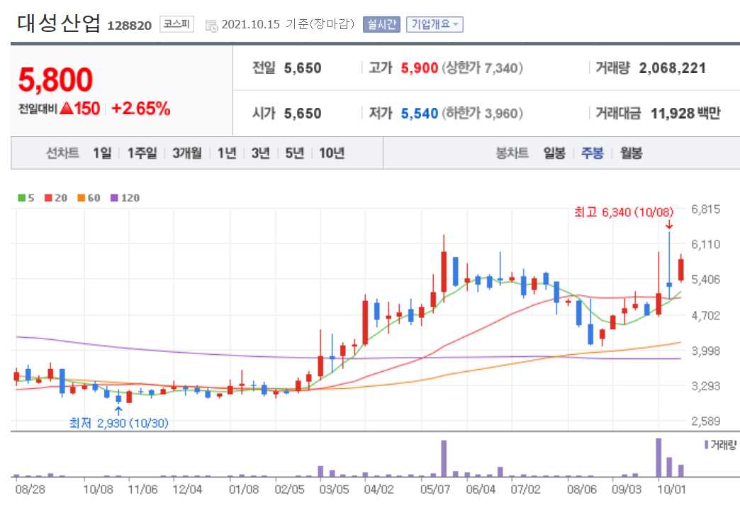
Task: Select the 1일 line chart tab
Action: click(102, 153)
